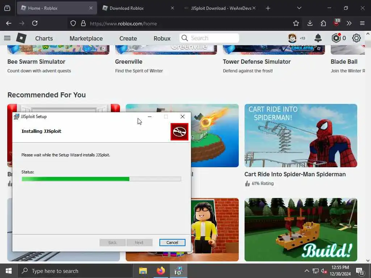Screen dimensions: 371x278
Task: Open the extensions puzzle icon
Action: (323, 24)
